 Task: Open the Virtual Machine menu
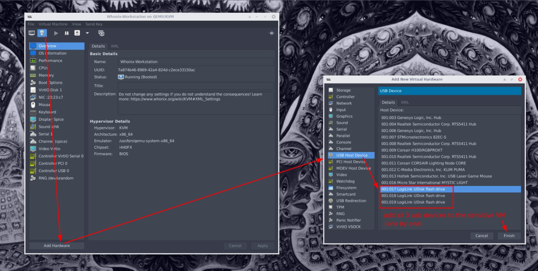[x=53, y=24]
